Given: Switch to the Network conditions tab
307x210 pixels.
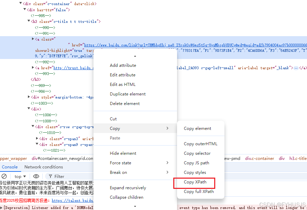Looking at the screenshot, I should (x=44, y=167).
